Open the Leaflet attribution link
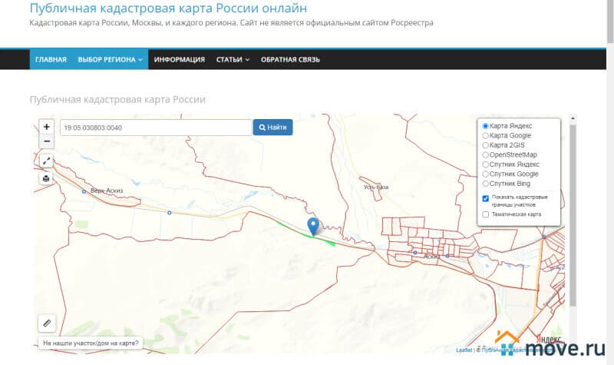The height and width of the screenshot is (365, 614). tap(464, 350)
